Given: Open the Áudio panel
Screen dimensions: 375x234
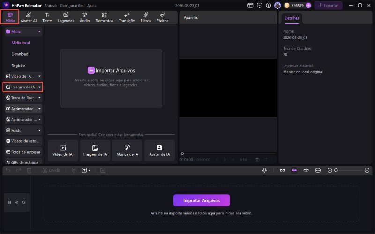Looking at the screenshot, I should (x=84, y=17).
